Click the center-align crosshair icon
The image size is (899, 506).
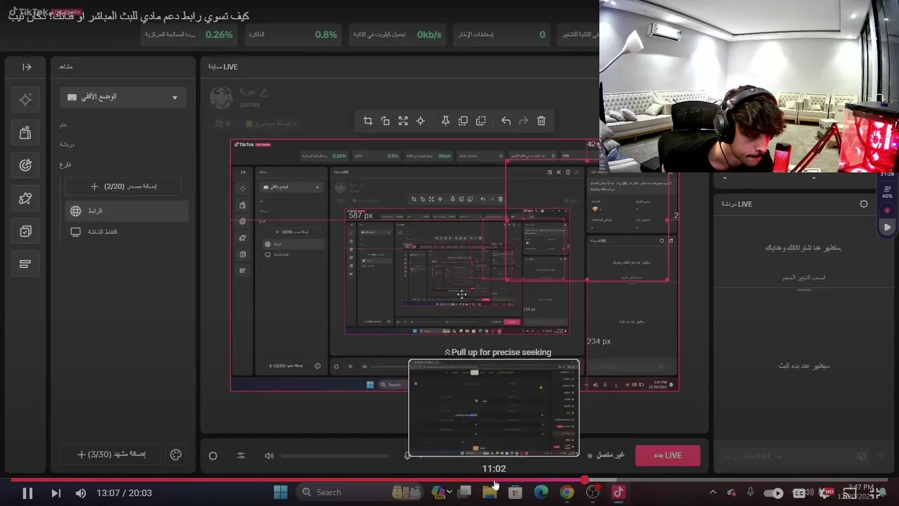(420, 121)
